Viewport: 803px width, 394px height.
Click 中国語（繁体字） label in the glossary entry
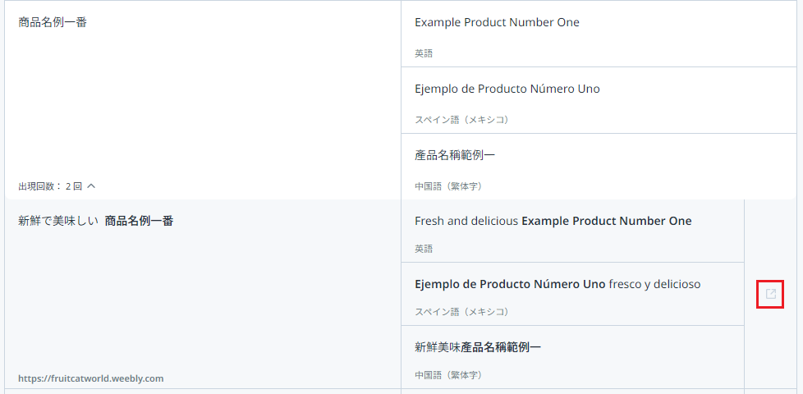pyautogui.click(x=448, y=186)
